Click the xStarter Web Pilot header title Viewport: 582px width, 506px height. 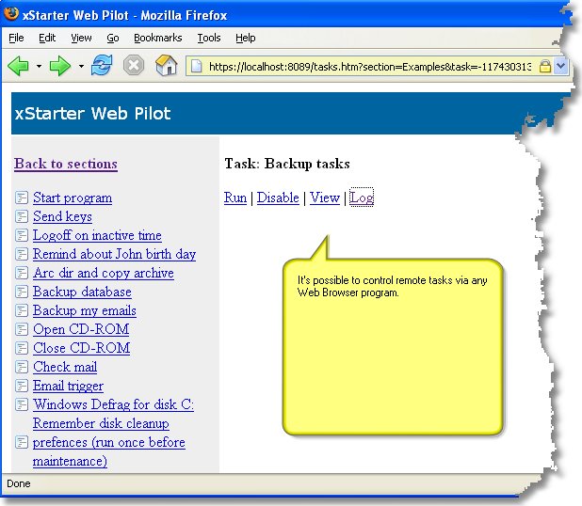pos(92,114)
